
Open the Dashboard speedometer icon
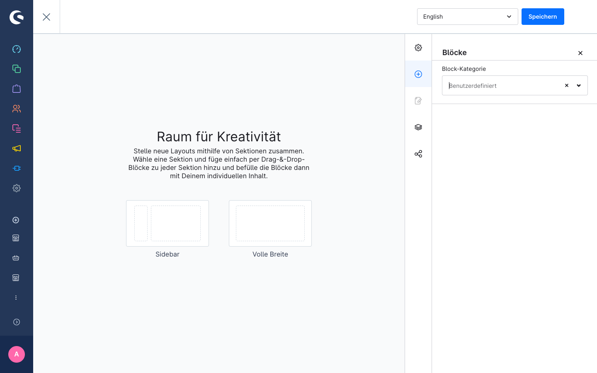click(17, 49)
